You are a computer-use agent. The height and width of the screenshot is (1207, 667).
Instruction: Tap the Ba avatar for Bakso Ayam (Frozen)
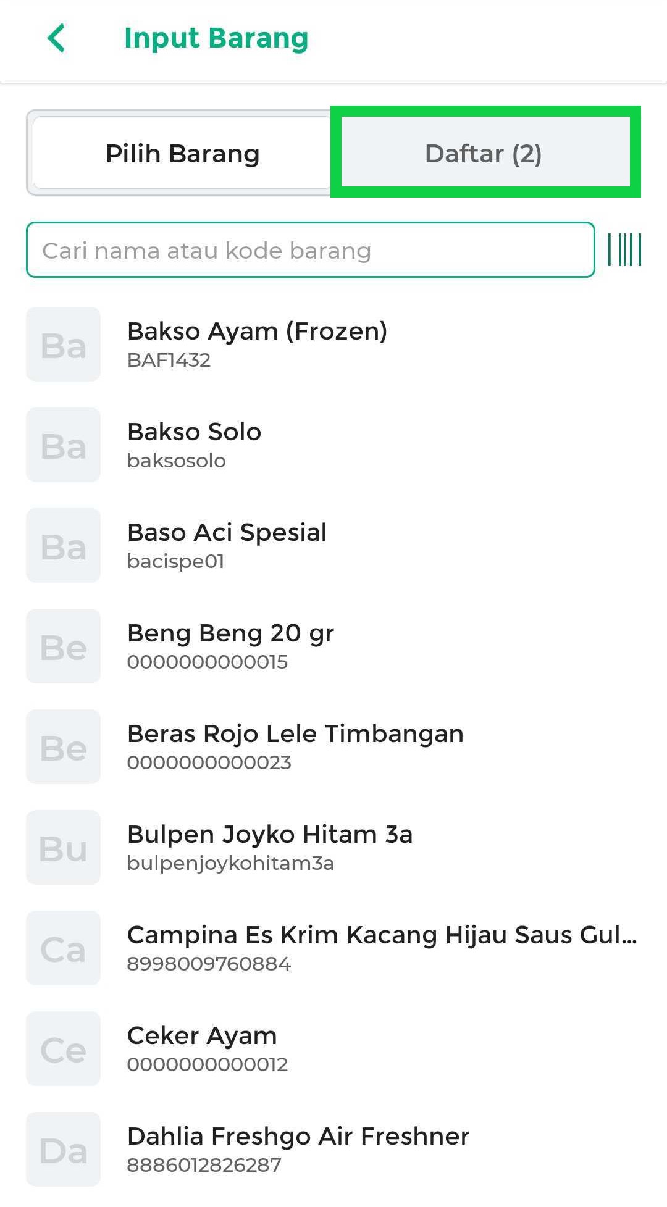pyautogui.click(x=63, y=345)
